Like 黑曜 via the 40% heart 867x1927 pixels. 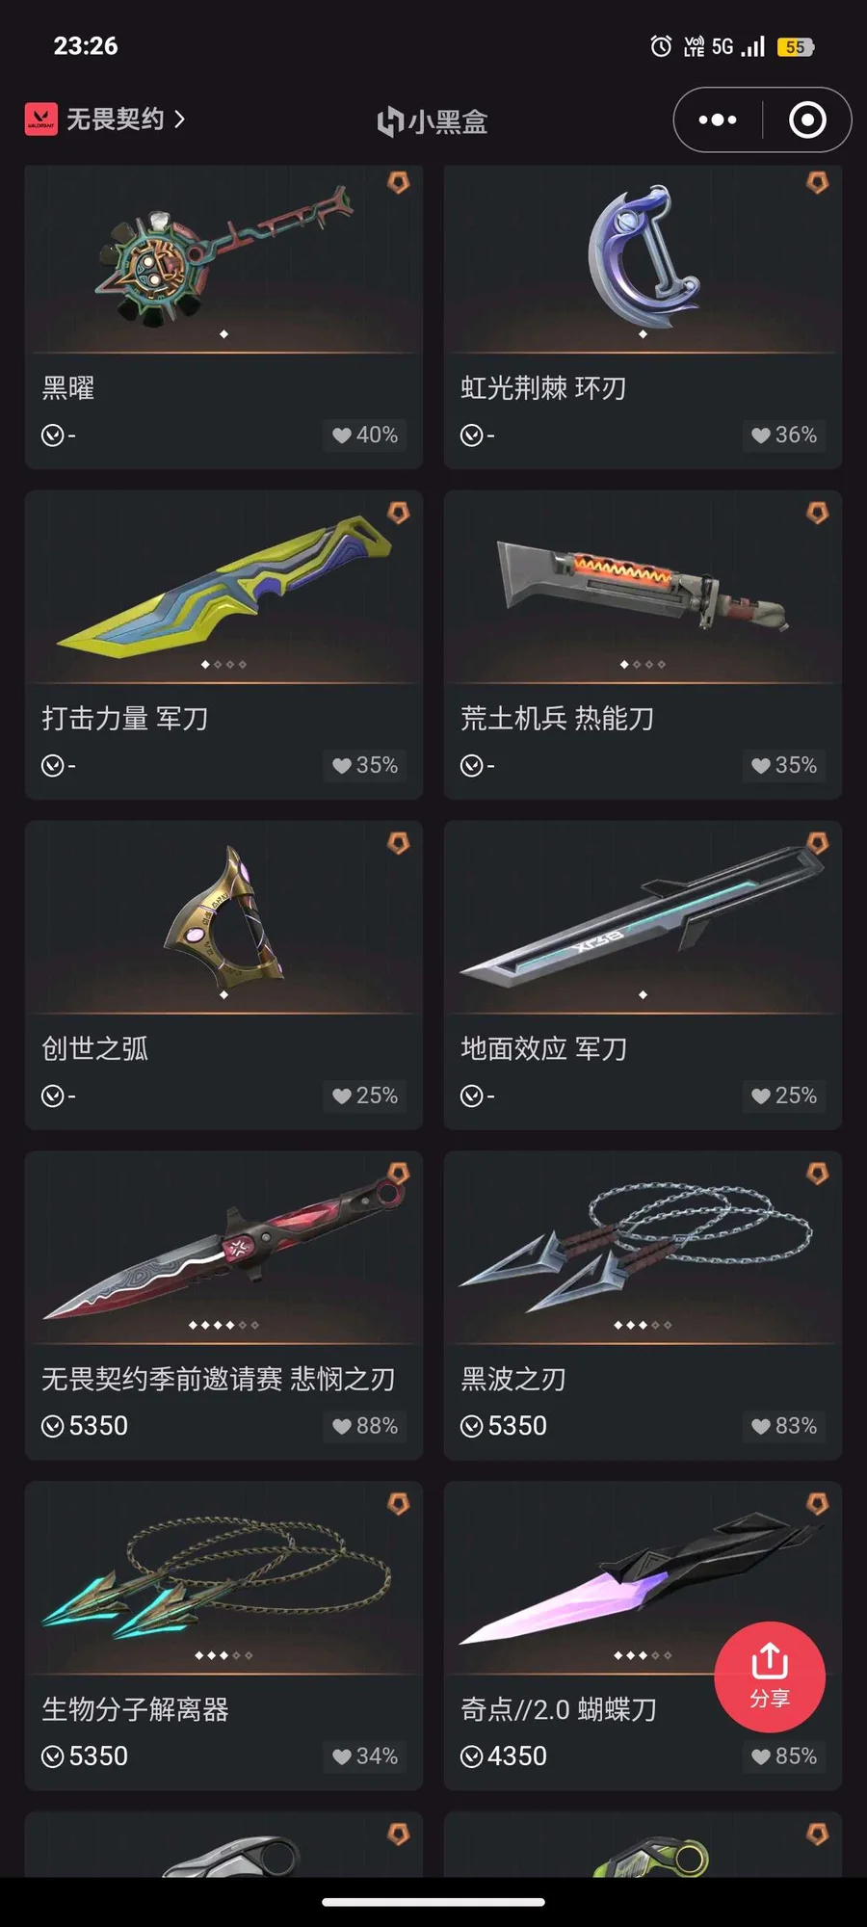365,436
